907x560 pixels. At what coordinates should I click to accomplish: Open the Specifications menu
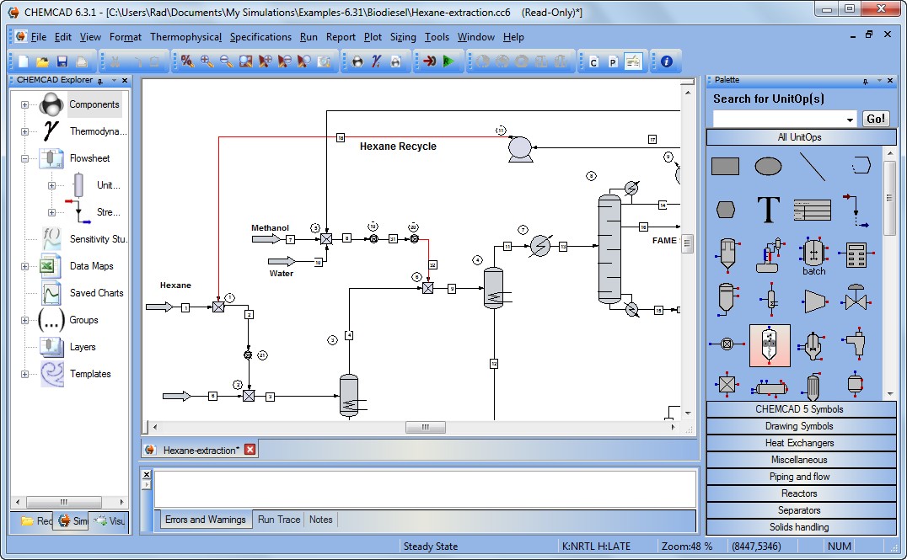(x=260, y=37)
